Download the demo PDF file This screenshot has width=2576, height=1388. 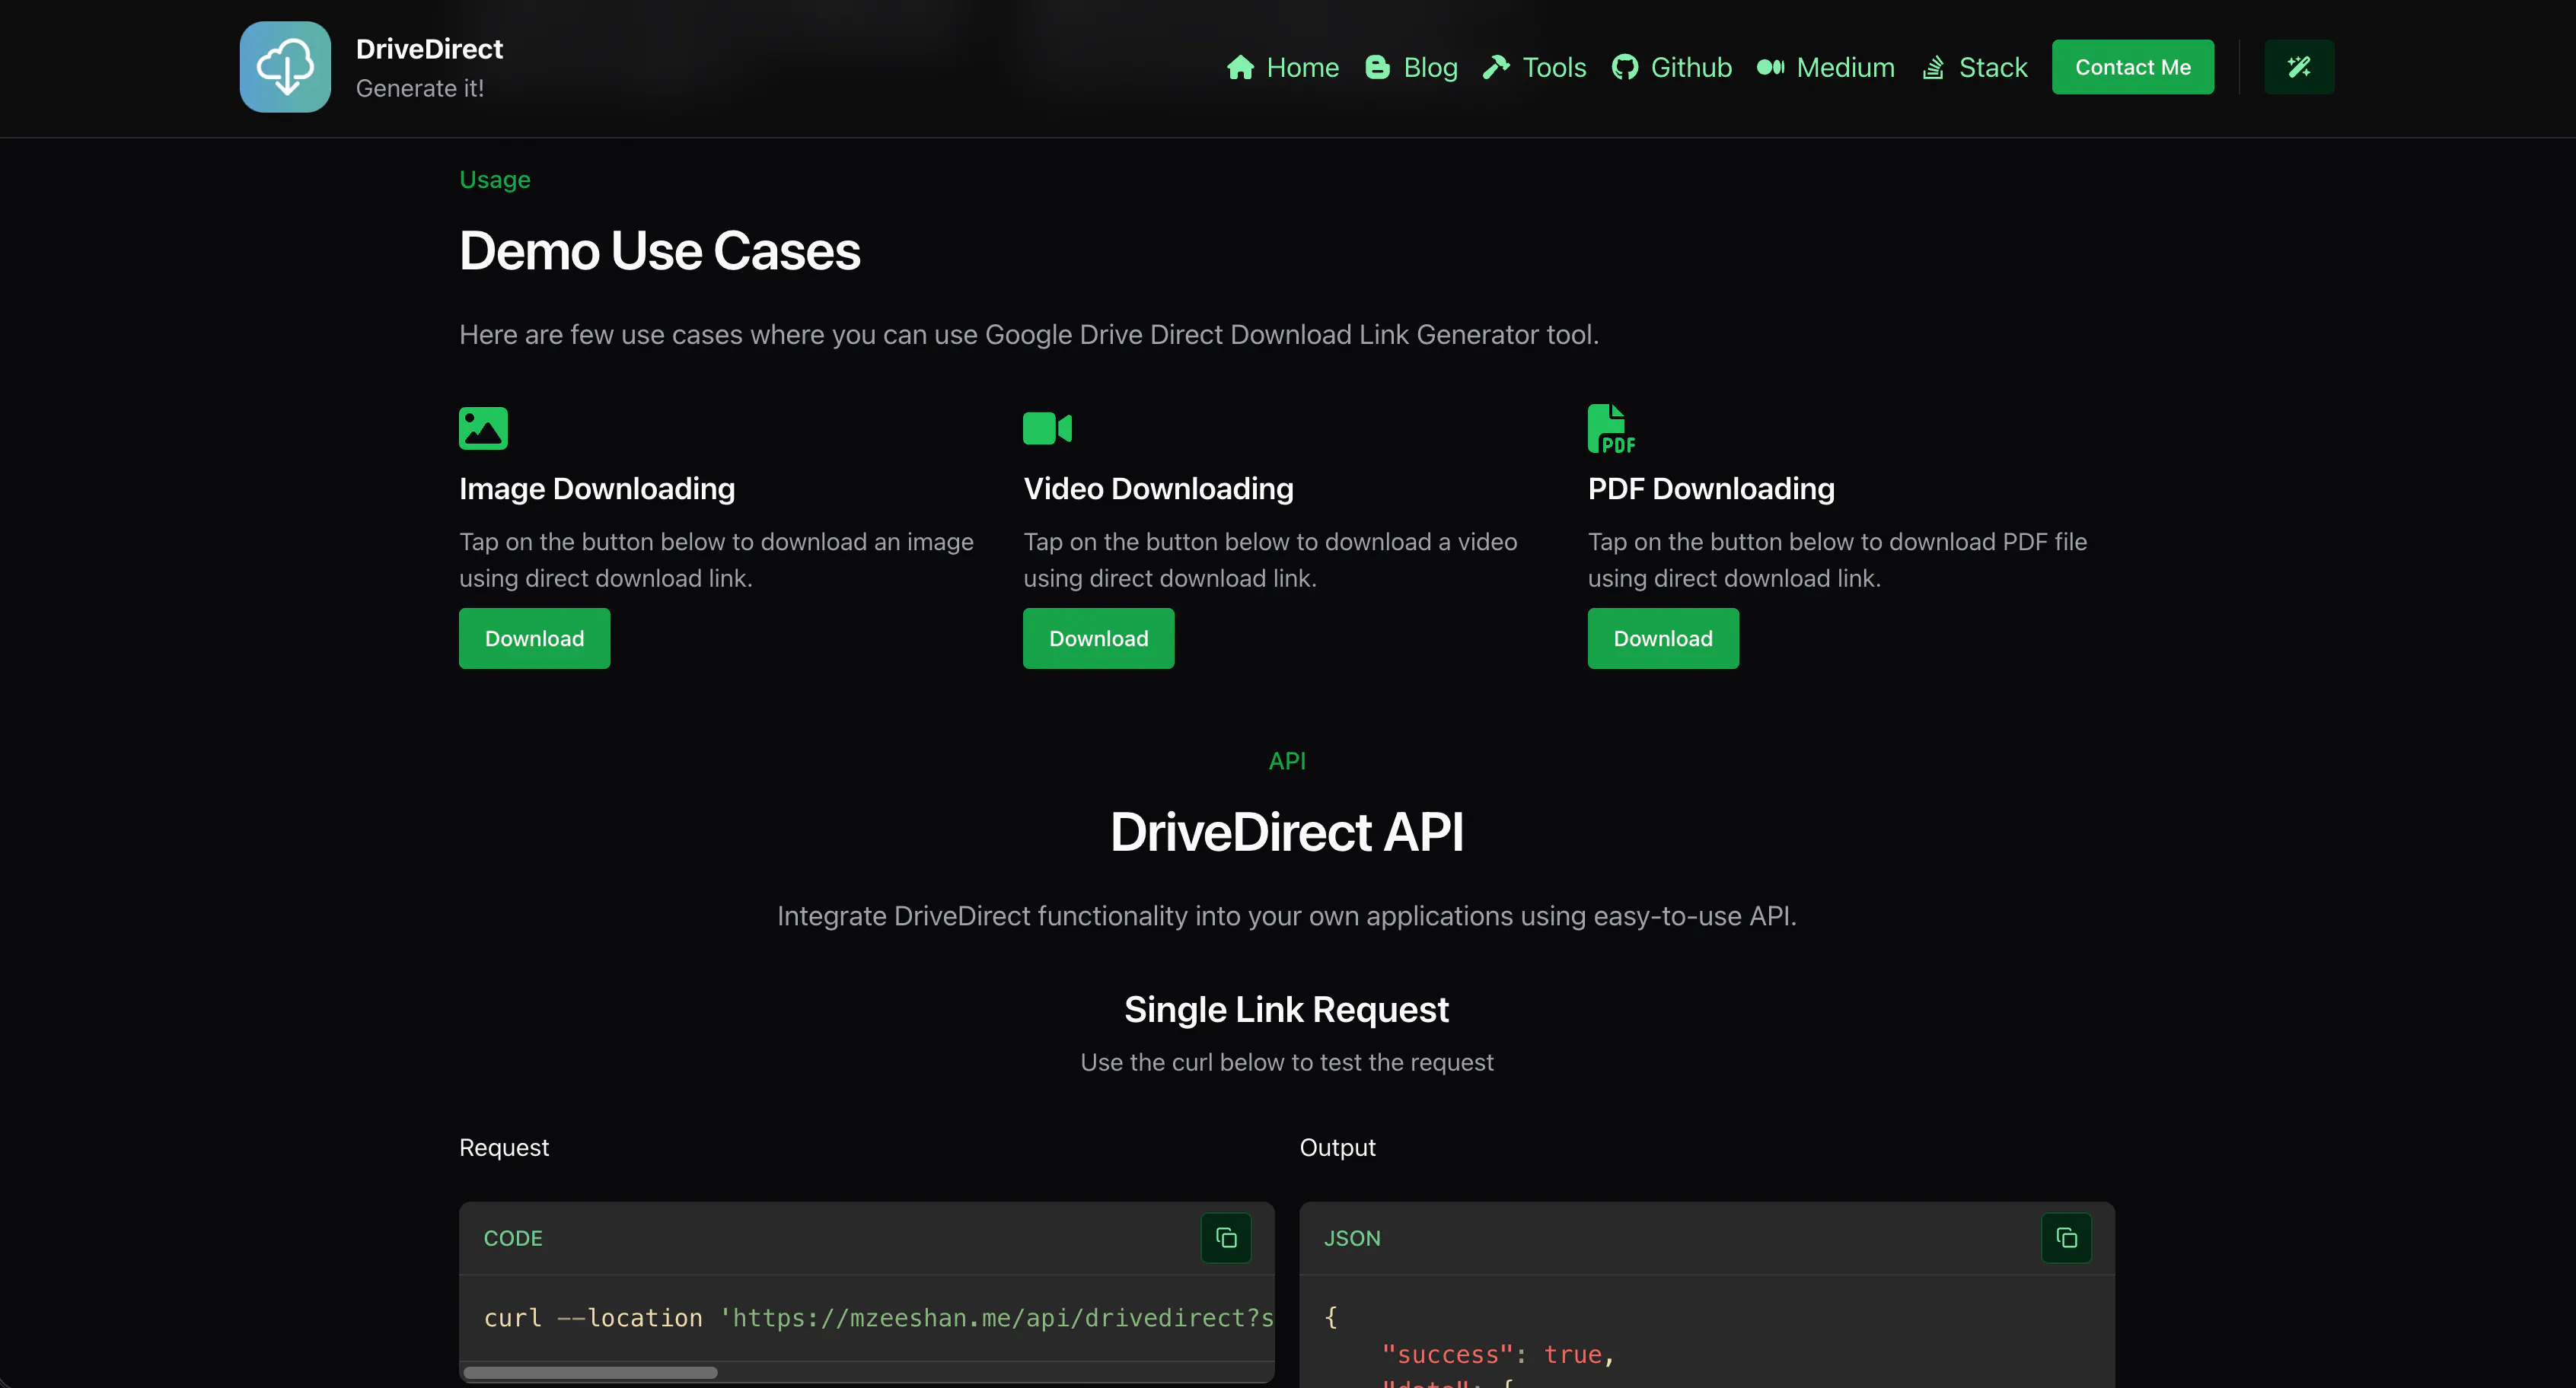click(x=1663, y=638)
